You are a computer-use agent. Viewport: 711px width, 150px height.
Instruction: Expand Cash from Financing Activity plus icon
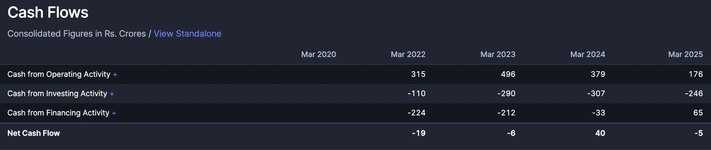[114, 113]
